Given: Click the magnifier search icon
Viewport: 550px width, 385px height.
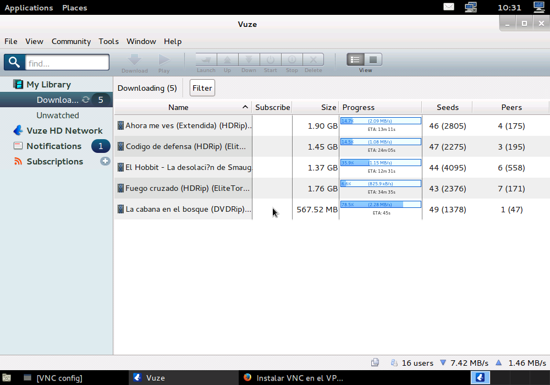Looking at the screenshot, I should (14, 62).
